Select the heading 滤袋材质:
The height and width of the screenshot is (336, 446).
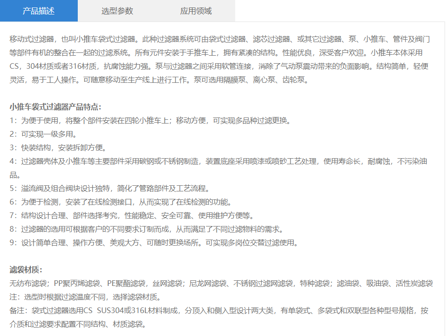point(26,270)
